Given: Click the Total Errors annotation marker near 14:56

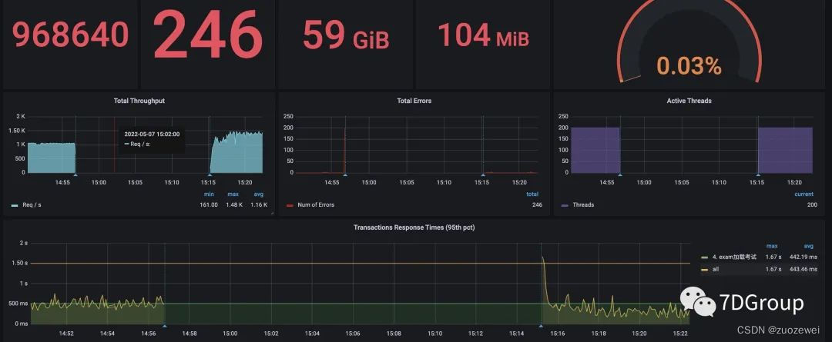Looking at the screenshot, I should pos(345,174).
